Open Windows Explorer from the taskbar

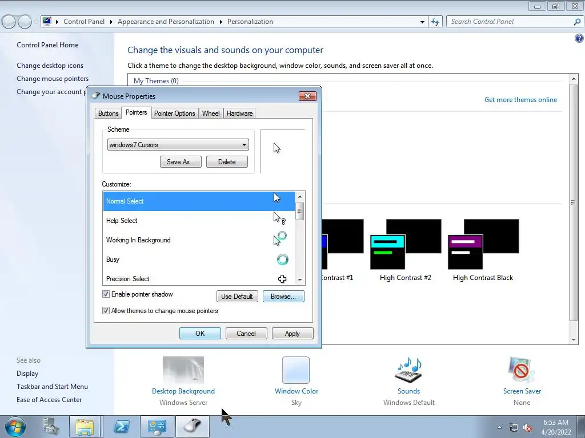(85, 427)
